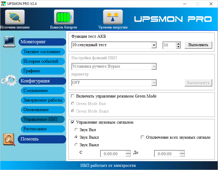This screenshot has width=218, height=170.
Task: Open the Конфигурация section
Action: 42,81
